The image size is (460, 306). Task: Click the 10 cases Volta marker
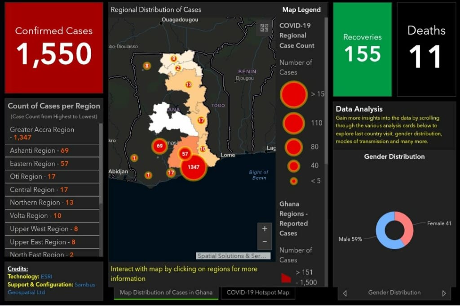[203, 149]
